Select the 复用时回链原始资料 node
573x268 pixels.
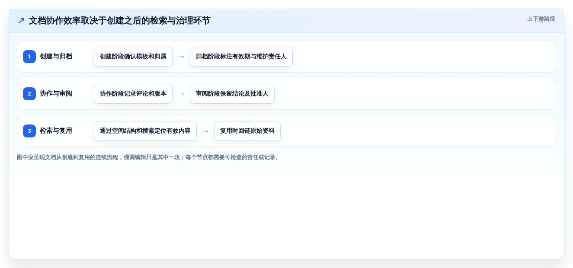tap(247, 131)
